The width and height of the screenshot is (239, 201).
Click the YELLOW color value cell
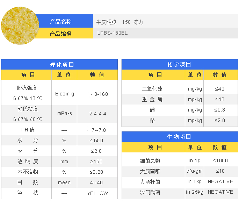pos(97,193)
